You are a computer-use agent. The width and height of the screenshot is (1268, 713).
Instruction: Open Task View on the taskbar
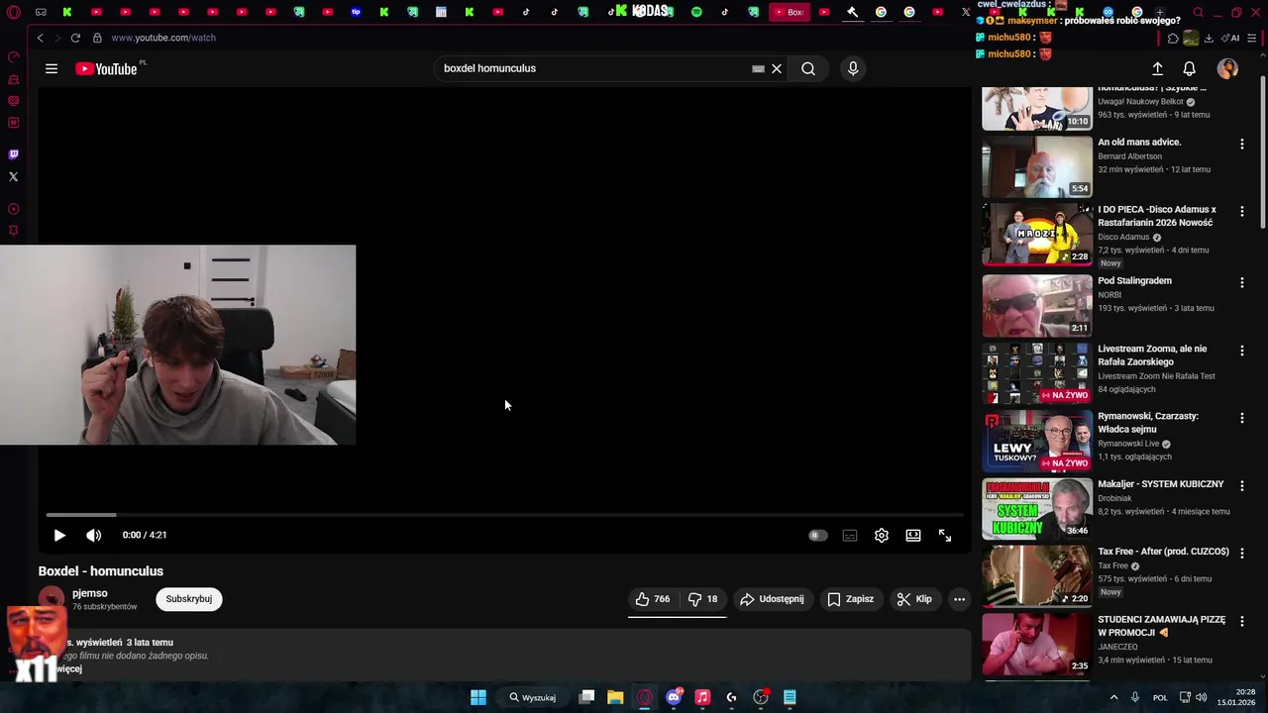586,697
